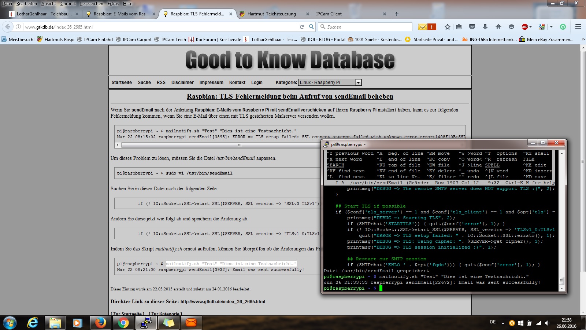Launch PuTTY from the taskbar

[146, 323]
